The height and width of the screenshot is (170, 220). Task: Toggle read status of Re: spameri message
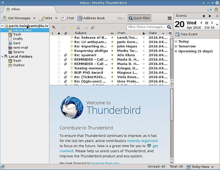(112, 55)
